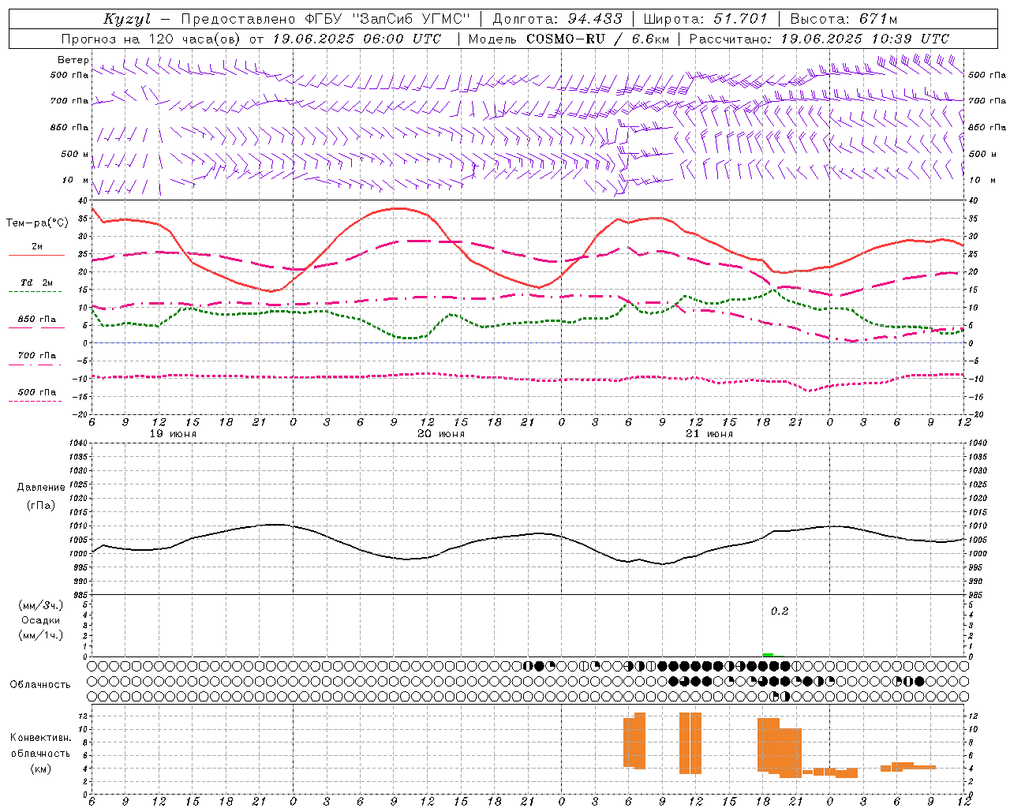Click the green precipitation bar
The height and width of the screenshot is (808, 1010).
[769, 655]
